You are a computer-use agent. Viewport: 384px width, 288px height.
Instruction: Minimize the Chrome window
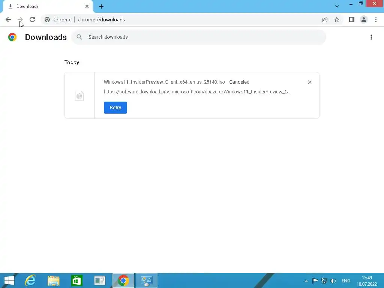tap(351, 4)
